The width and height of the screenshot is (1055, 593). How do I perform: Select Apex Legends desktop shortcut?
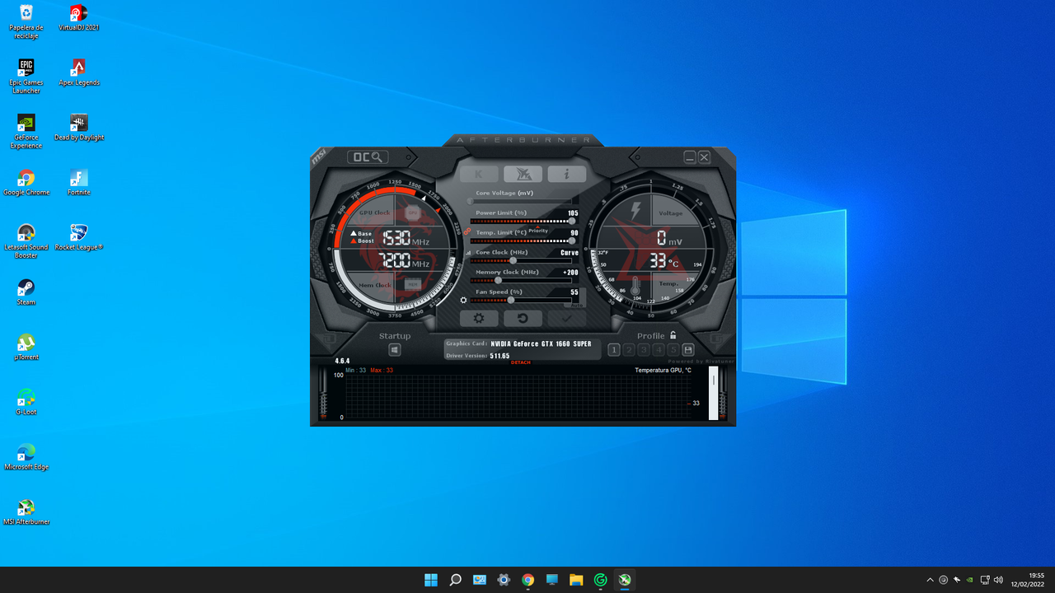tap(78, 72)
